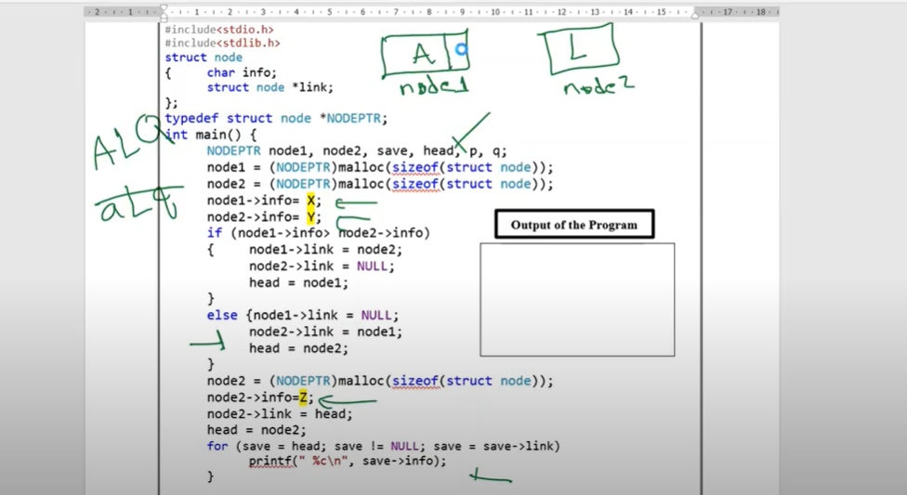This screenshot has height=495, width=907.
Task: Select the highlighted Z placeholder
Action: click(x=303, y=397)
